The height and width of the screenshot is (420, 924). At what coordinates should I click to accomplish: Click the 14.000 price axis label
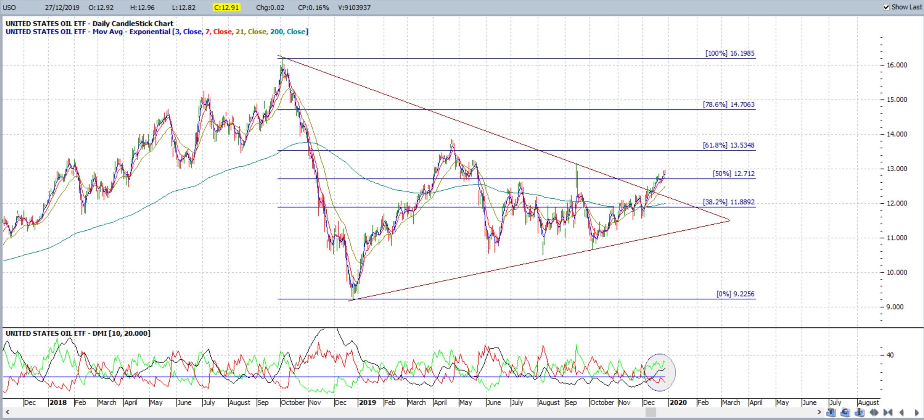(x=897, y=134)
